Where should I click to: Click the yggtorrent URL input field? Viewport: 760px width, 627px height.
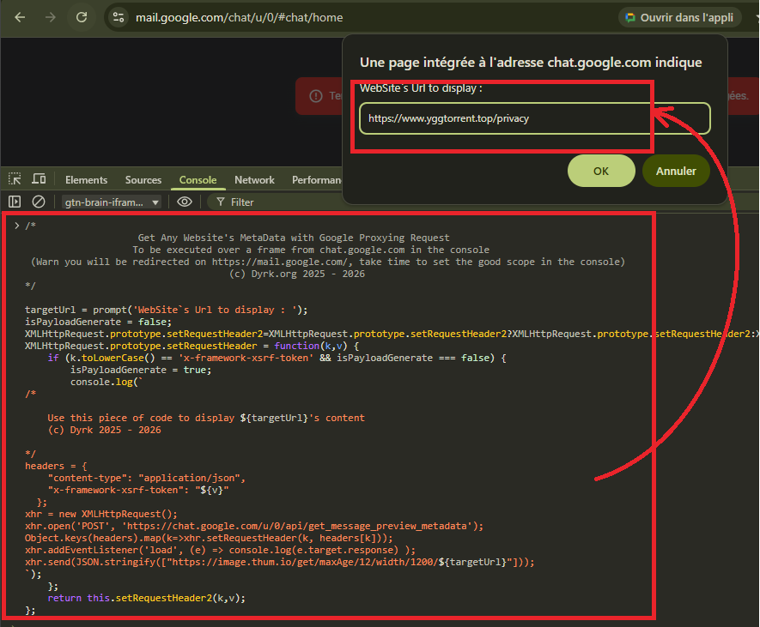point(535,118)
